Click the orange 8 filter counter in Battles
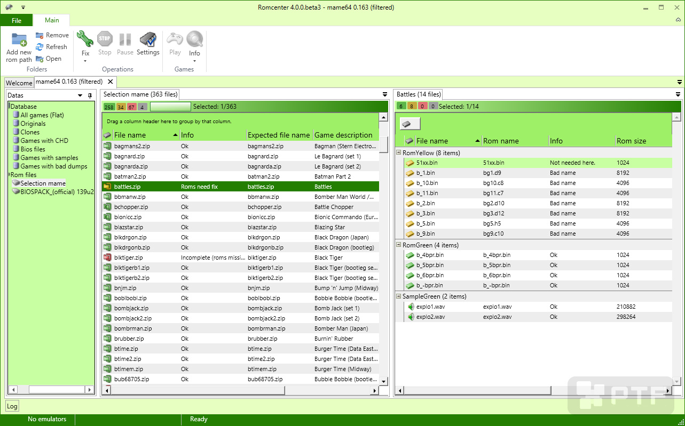This screenshot has width=685, height=426. click(412, 106)
